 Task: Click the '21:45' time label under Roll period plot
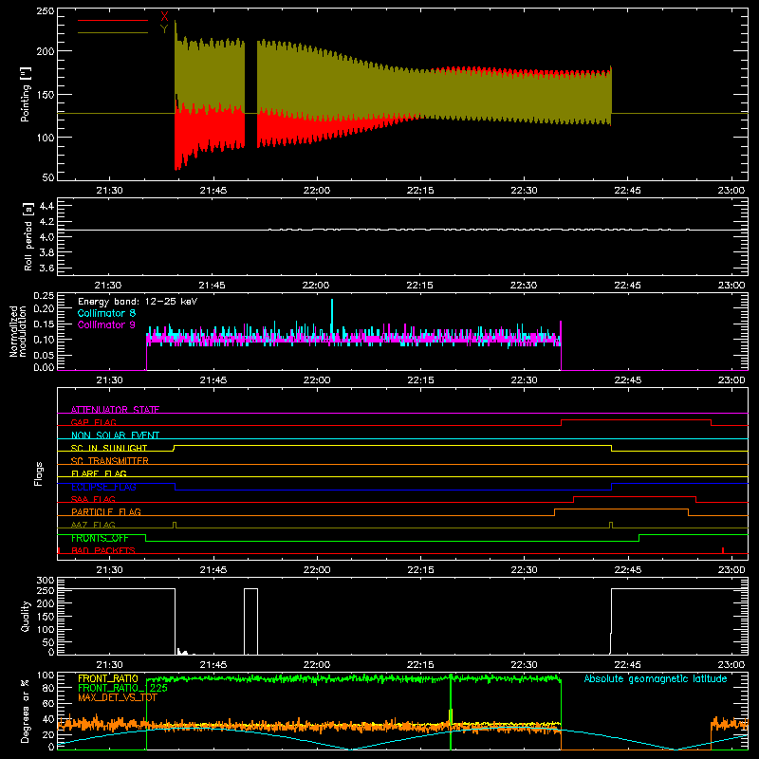tap(212, 286)
